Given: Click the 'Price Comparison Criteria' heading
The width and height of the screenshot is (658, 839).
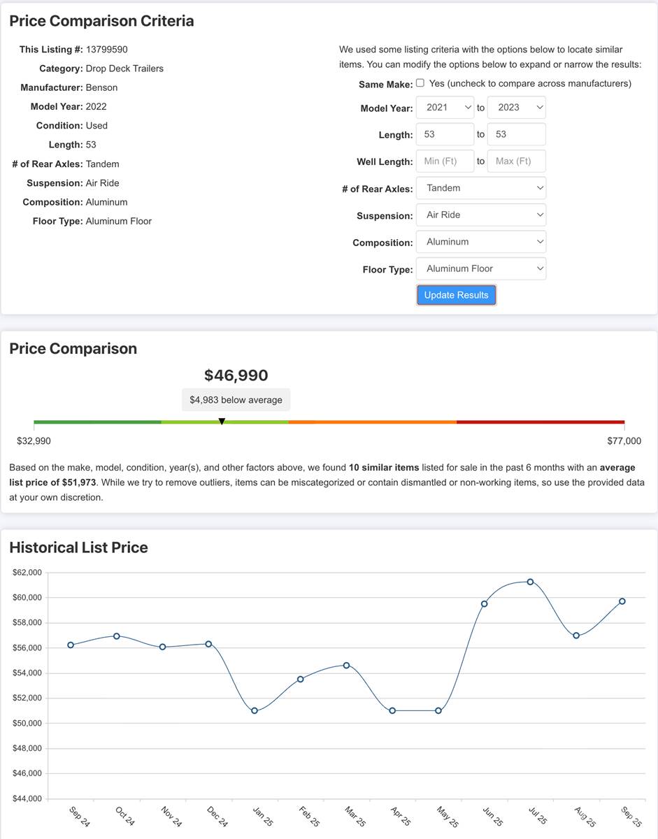Looking at the screenshot, I should pos(102,21).
